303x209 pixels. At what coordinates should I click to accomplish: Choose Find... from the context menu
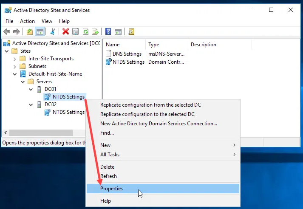163,133
